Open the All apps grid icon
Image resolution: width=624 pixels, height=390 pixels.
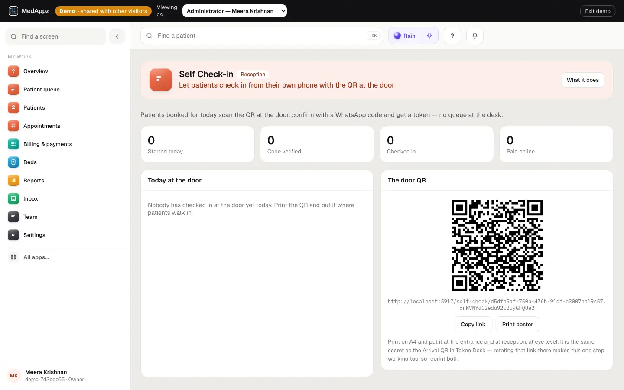click(x=13, y=257)
